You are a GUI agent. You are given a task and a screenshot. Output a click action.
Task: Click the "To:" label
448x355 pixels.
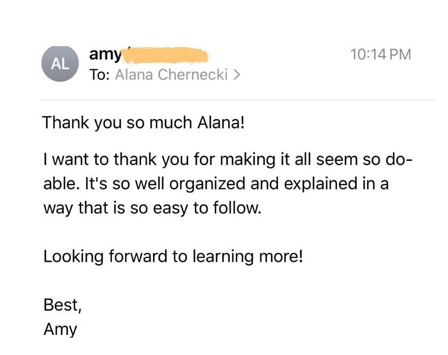pyautogui.click(x=99, y=75)
